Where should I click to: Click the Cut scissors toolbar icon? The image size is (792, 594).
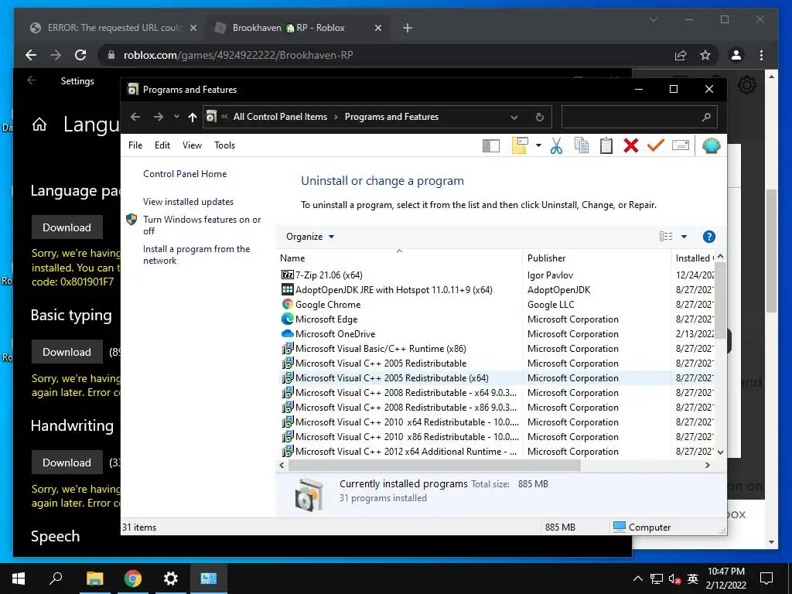point(556,146)
